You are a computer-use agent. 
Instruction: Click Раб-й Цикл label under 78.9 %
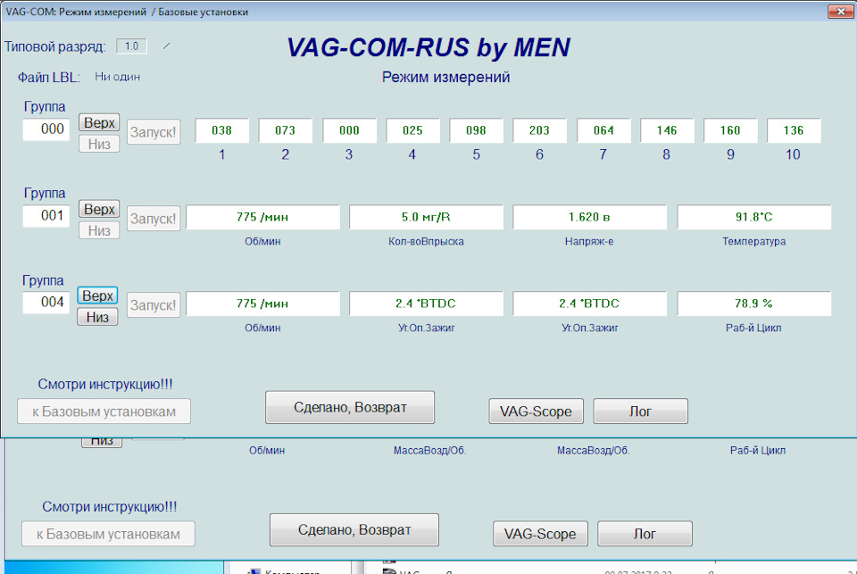(753, 328)
